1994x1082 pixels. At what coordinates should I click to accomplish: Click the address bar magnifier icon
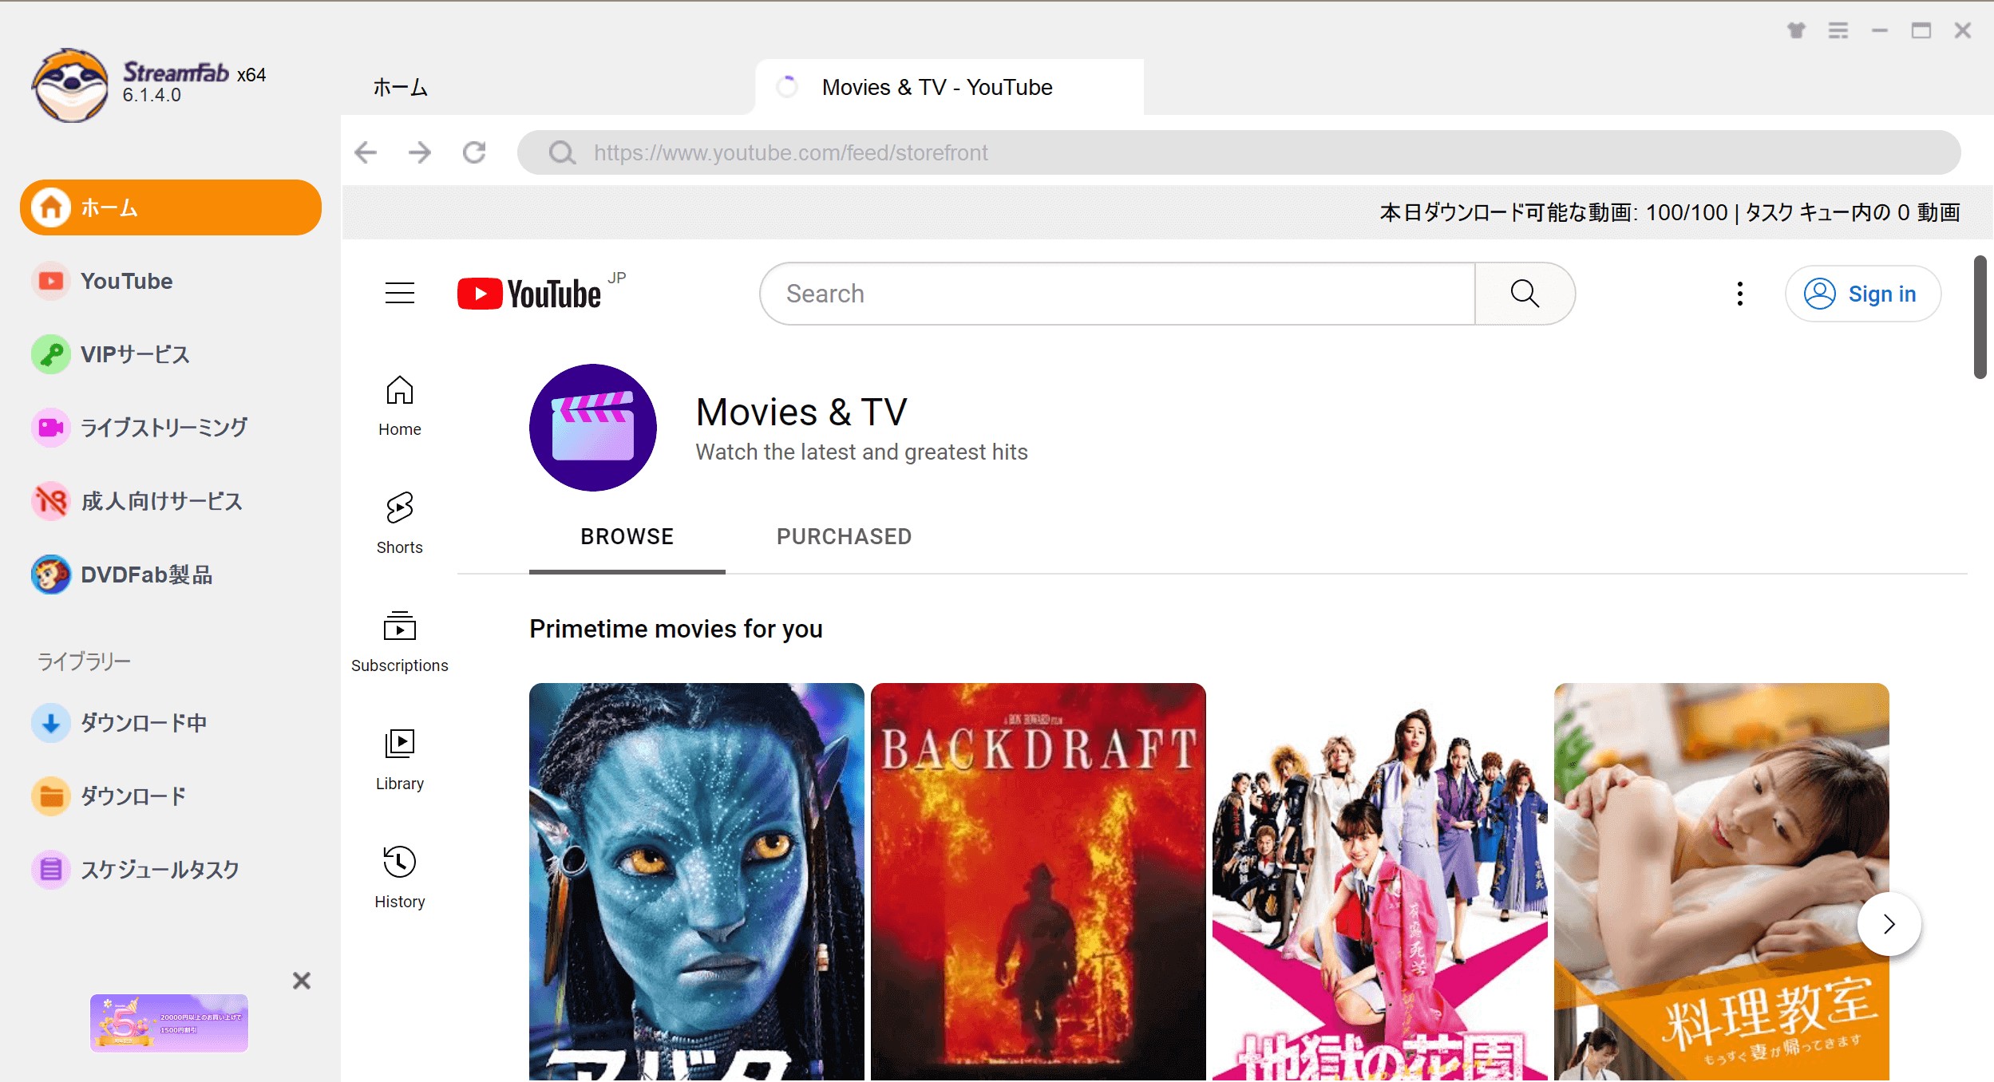(562, 152)
